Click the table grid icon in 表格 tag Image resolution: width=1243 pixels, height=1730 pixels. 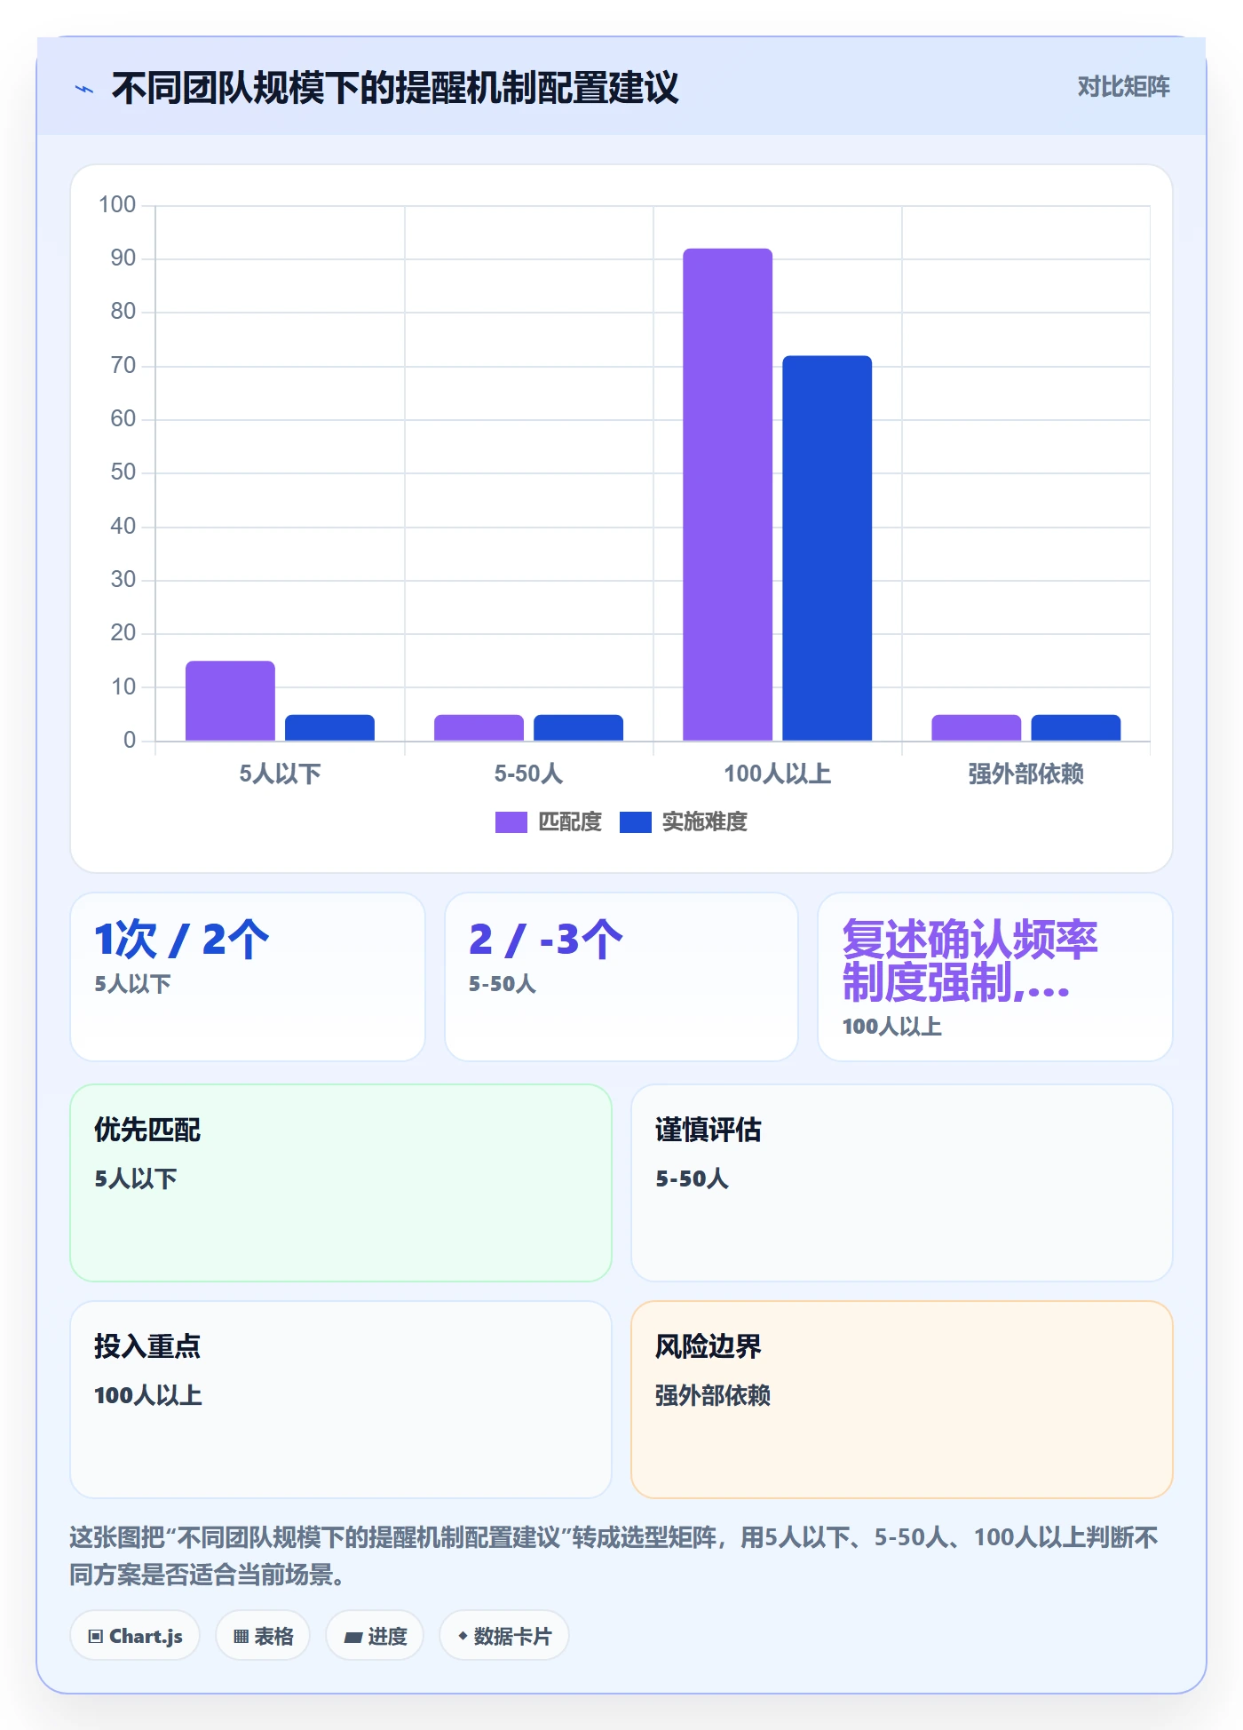241,1636
